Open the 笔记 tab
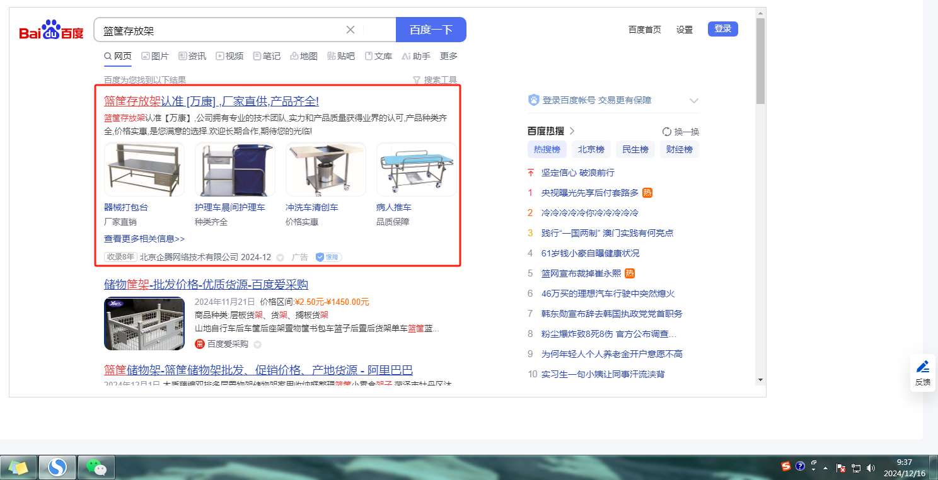The height and width of the screenshot is (480, 938). coord(267,56)
